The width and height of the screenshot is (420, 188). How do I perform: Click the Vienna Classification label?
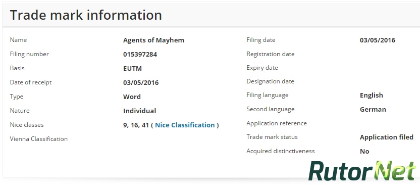pos(38,139)
